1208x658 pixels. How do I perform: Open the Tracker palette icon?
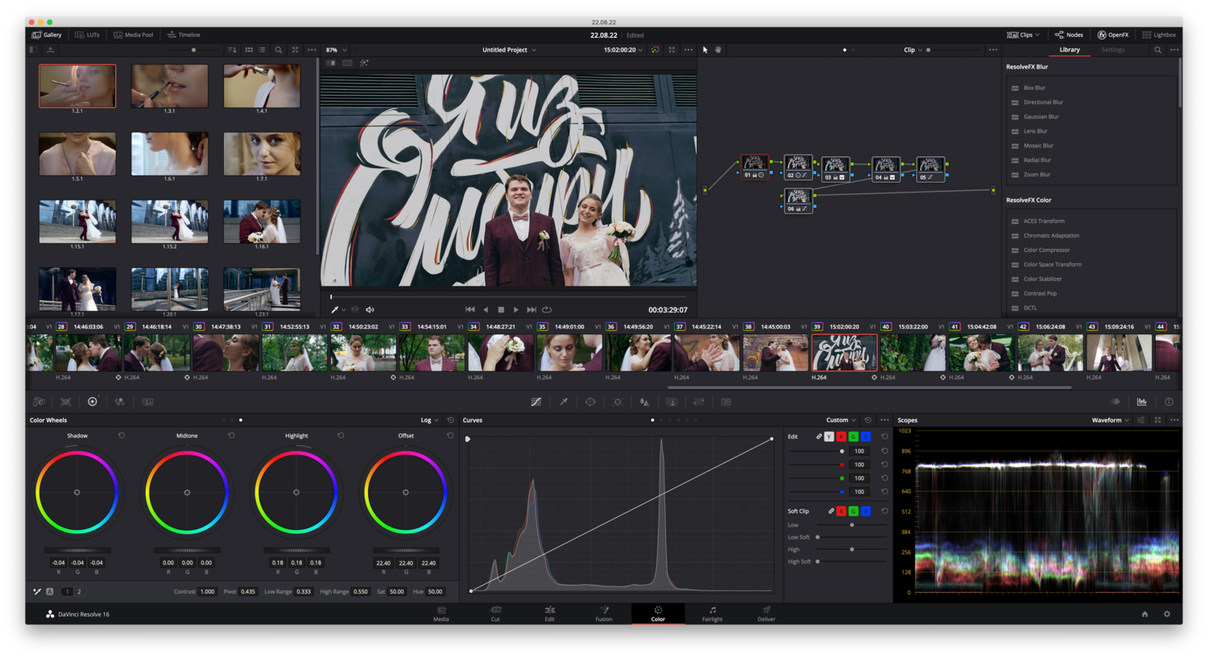(618, 402)
